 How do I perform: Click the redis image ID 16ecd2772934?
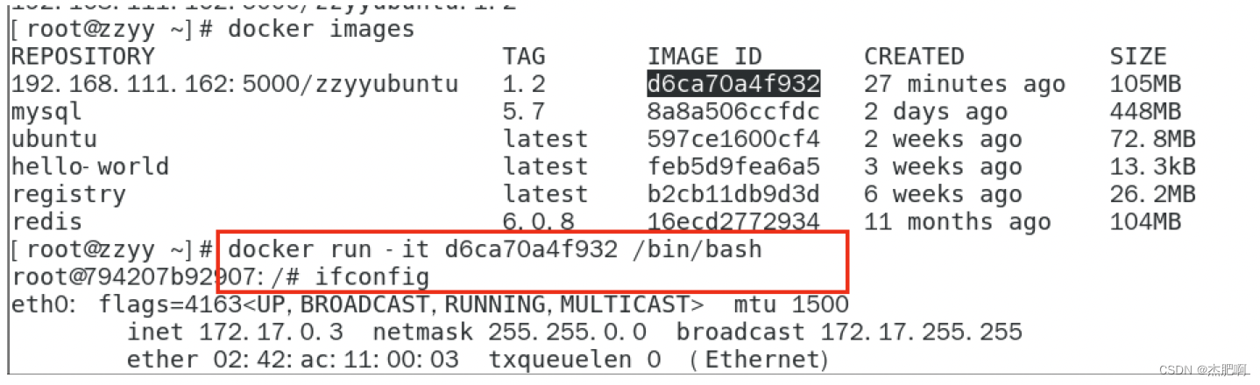[x=733, y=221]
